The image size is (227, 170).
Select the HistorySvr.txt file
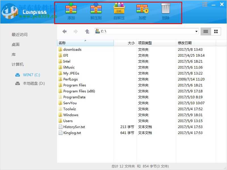(x=75, y=127)
